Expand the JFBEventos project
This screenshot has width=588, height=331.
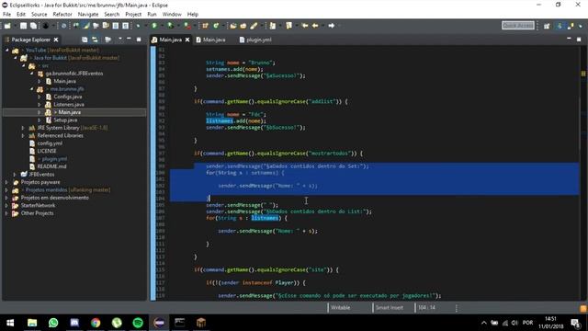coord(15,175)
